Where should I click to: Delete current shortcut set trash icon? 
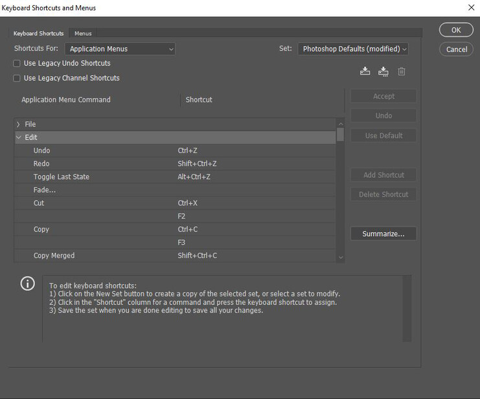(402, 71)
